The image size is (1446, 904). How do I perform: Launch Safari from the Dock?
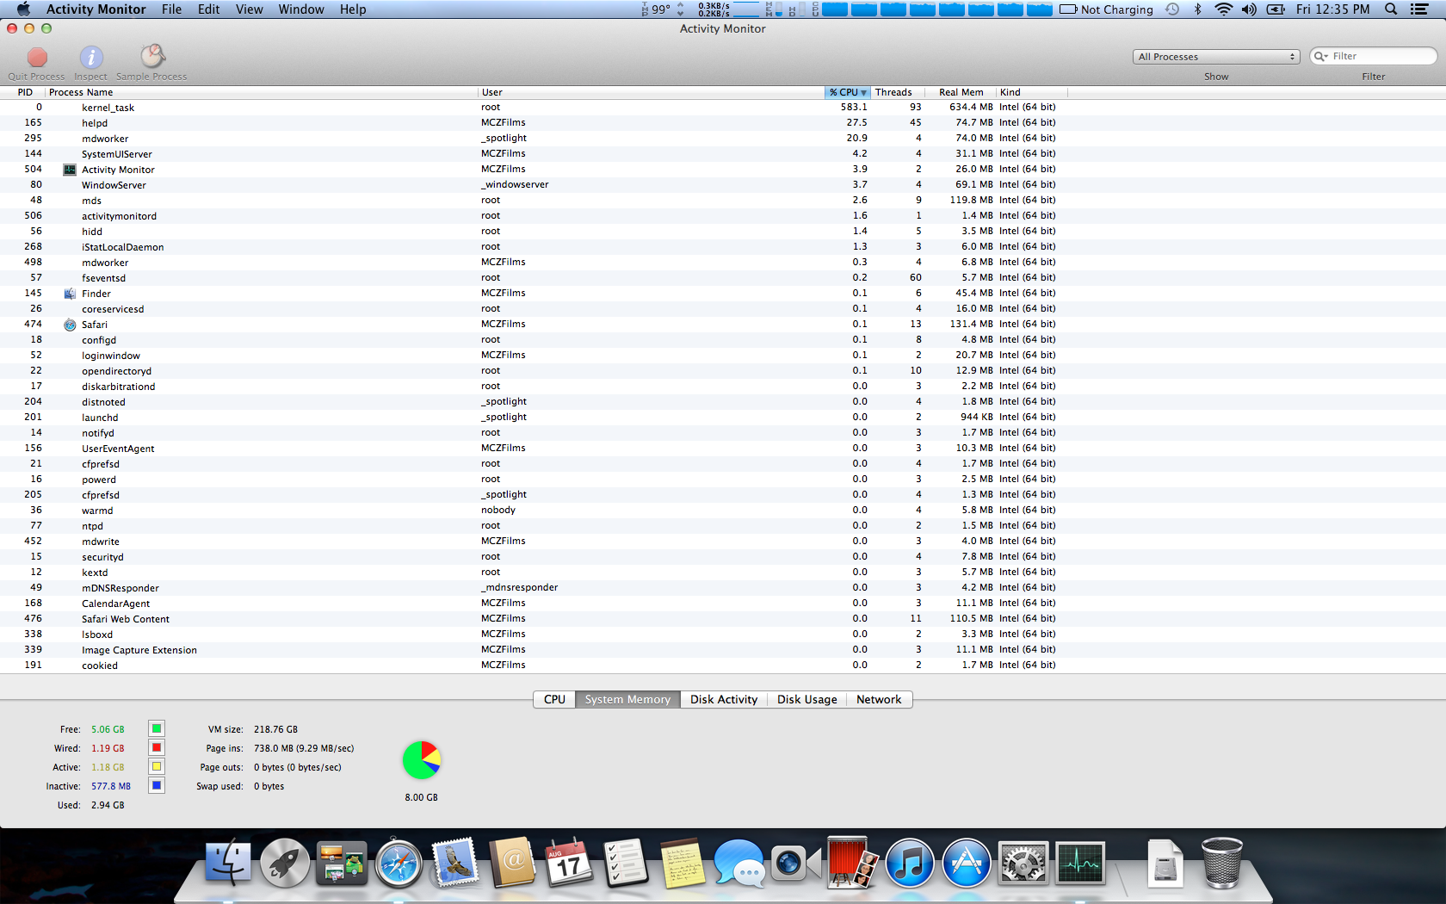[399, 864]
